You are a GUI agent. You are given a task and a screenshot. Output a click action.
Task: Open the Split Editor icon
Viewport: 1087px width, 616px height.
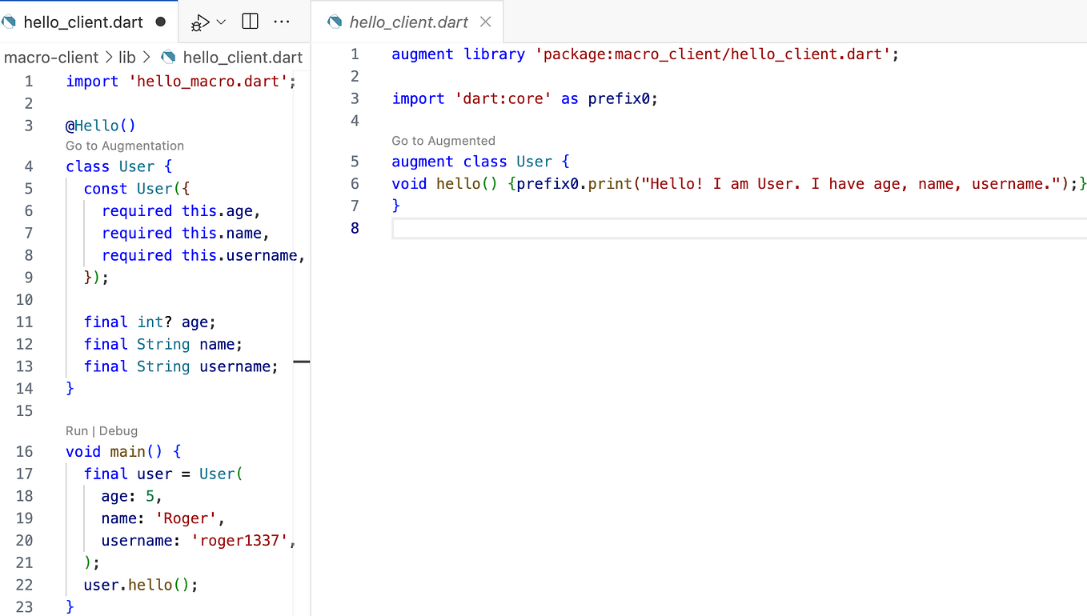249,21
